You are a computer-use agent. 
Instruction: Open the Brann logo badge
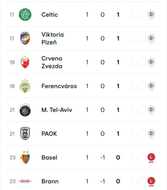click(x=25, y=181)
